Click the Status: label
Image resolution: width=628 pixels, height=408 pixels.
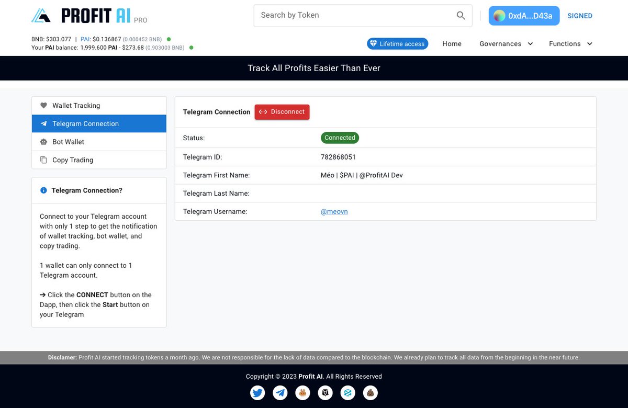pyautogui.click(x=194, y=138)
